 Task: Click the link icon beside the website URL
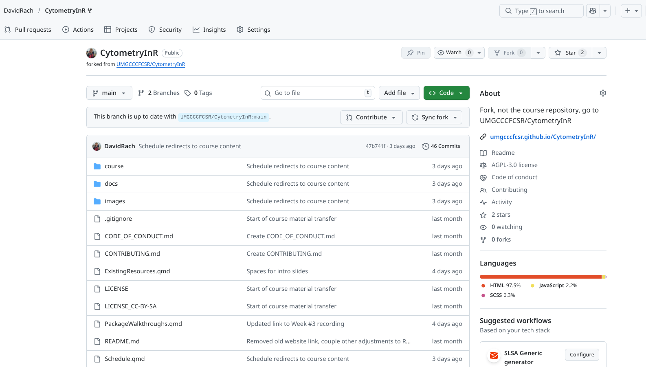pyautogui.click(x=483, y=137)
